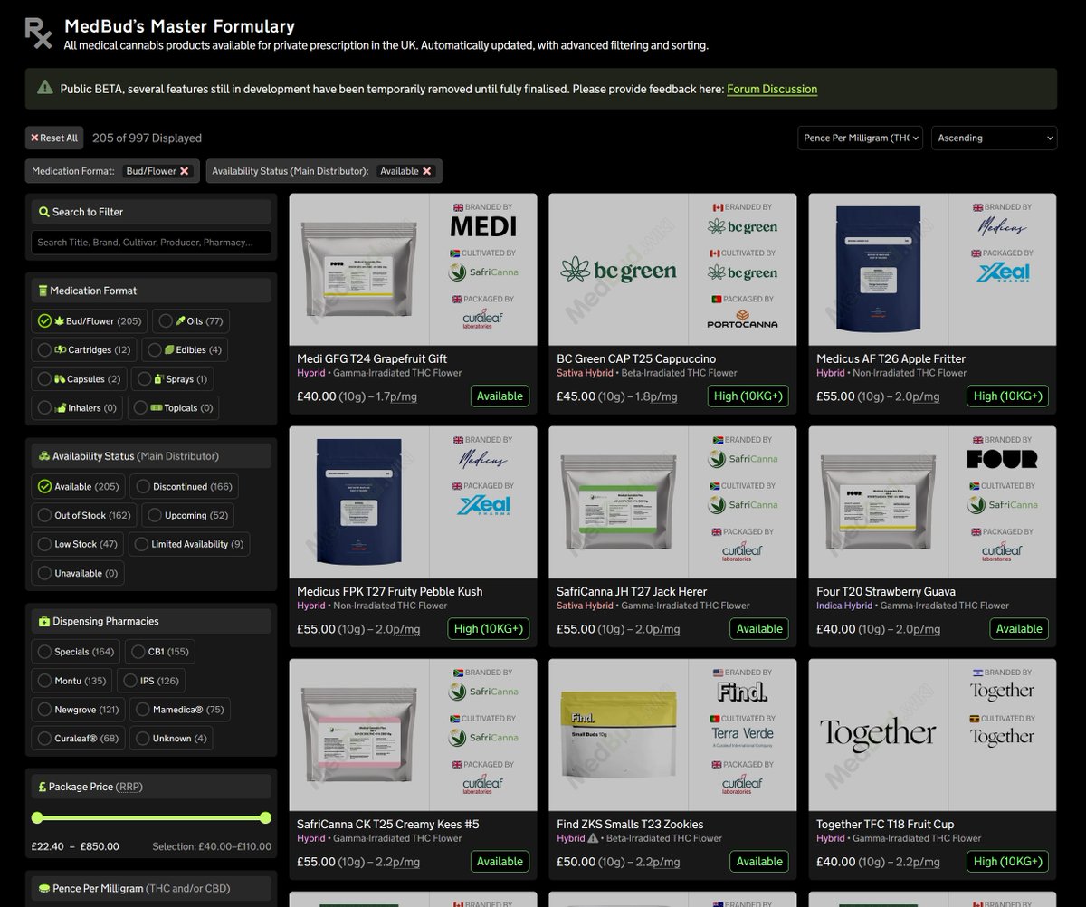Click Curaleaf packager logo on Medi GFG card
This screenshot has height=907, width=1086.
coord(483,319)
